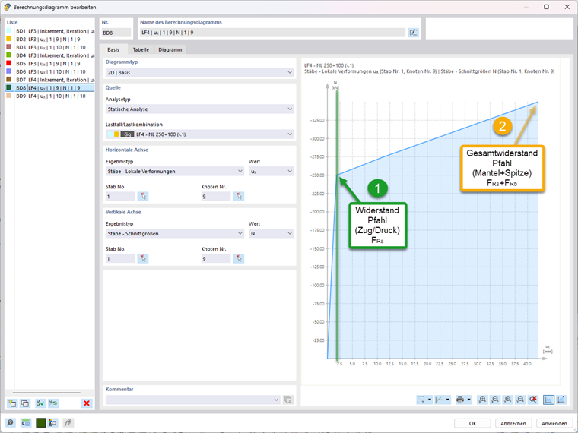This screenshot has height=433, width=578.
Task: Select list row BD6 in the Liste
Action: (x=49, y=71)
